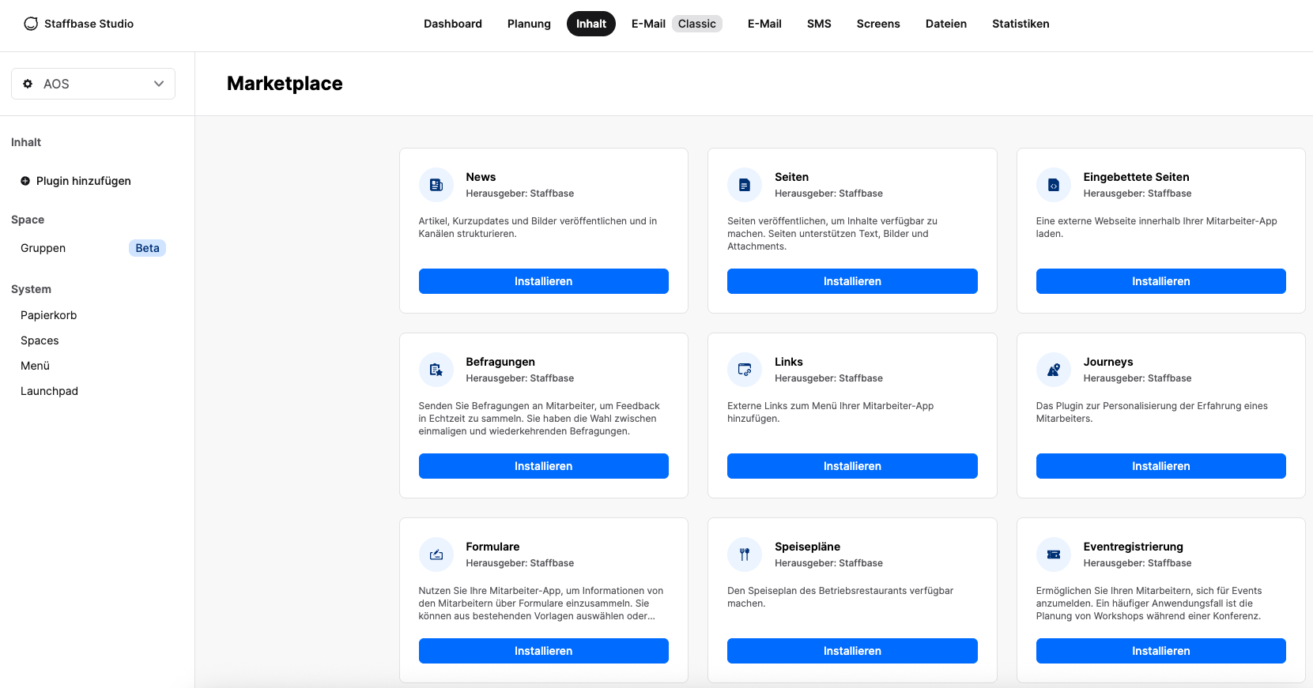Click the plus icon for Plugin hinzufügen
The height and width of the screenshot is (688, 1313).
[25, 181]
